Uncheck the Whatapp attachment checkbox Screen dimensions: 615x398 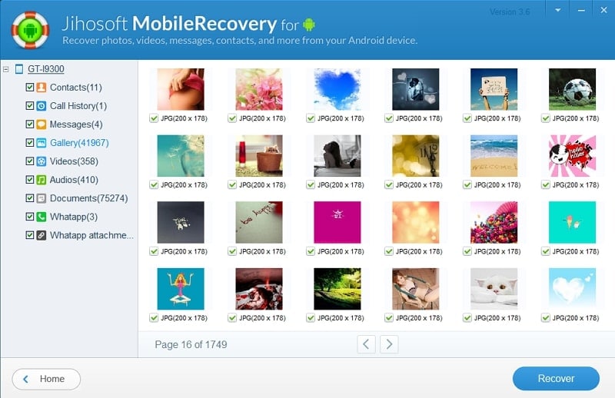[x=29, y=235]
